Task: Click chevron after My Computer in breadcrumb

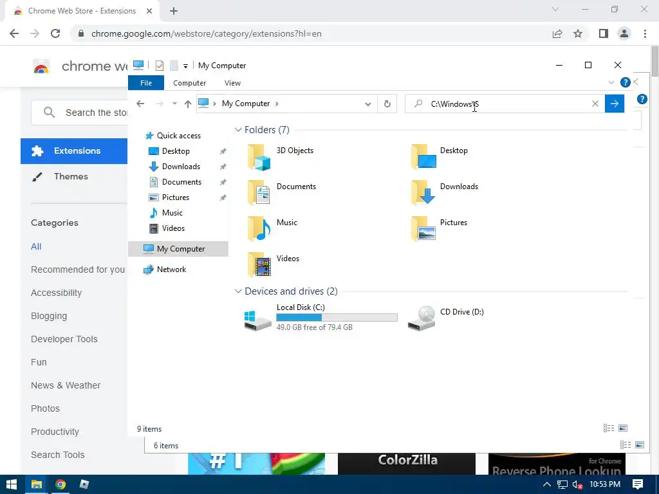Action: point(277,104)
